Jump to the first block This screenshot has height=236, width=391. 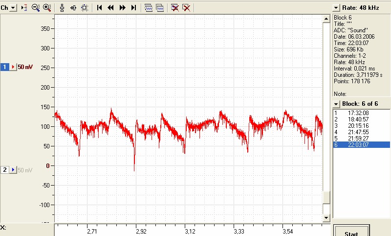pyautogui.click(x=99, y=8)
